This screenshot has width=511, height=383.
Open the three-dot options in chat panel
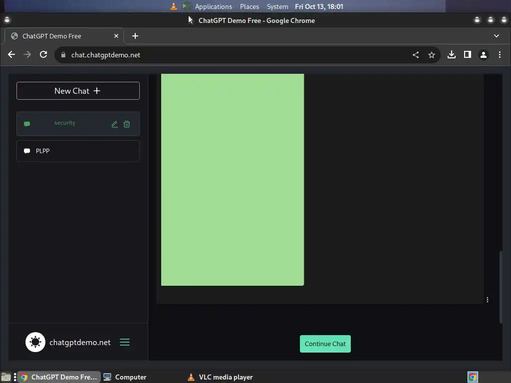tap(487, 300)
